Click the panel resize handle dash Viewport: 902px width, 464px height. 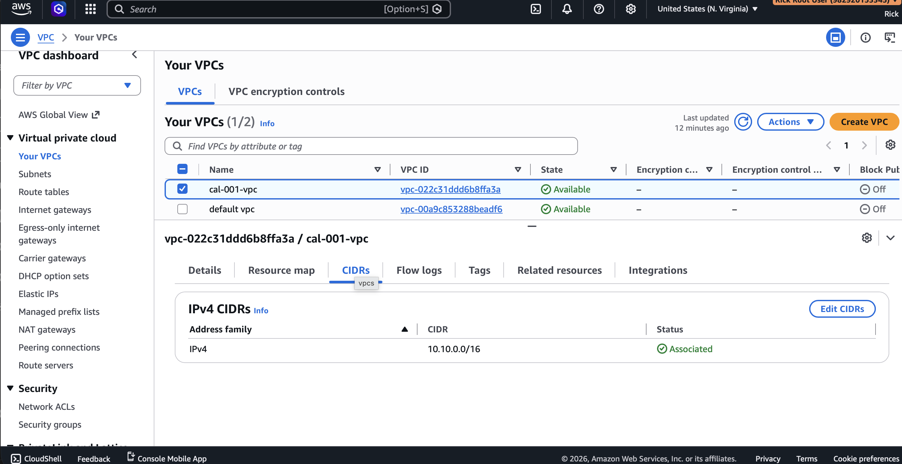pyautogui.click(x=532, y=226)
